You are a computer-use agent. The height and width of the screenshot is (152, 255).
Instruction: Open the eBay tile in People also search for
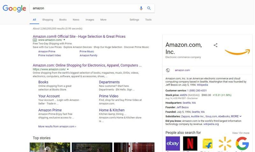click(x=173, y=143)
